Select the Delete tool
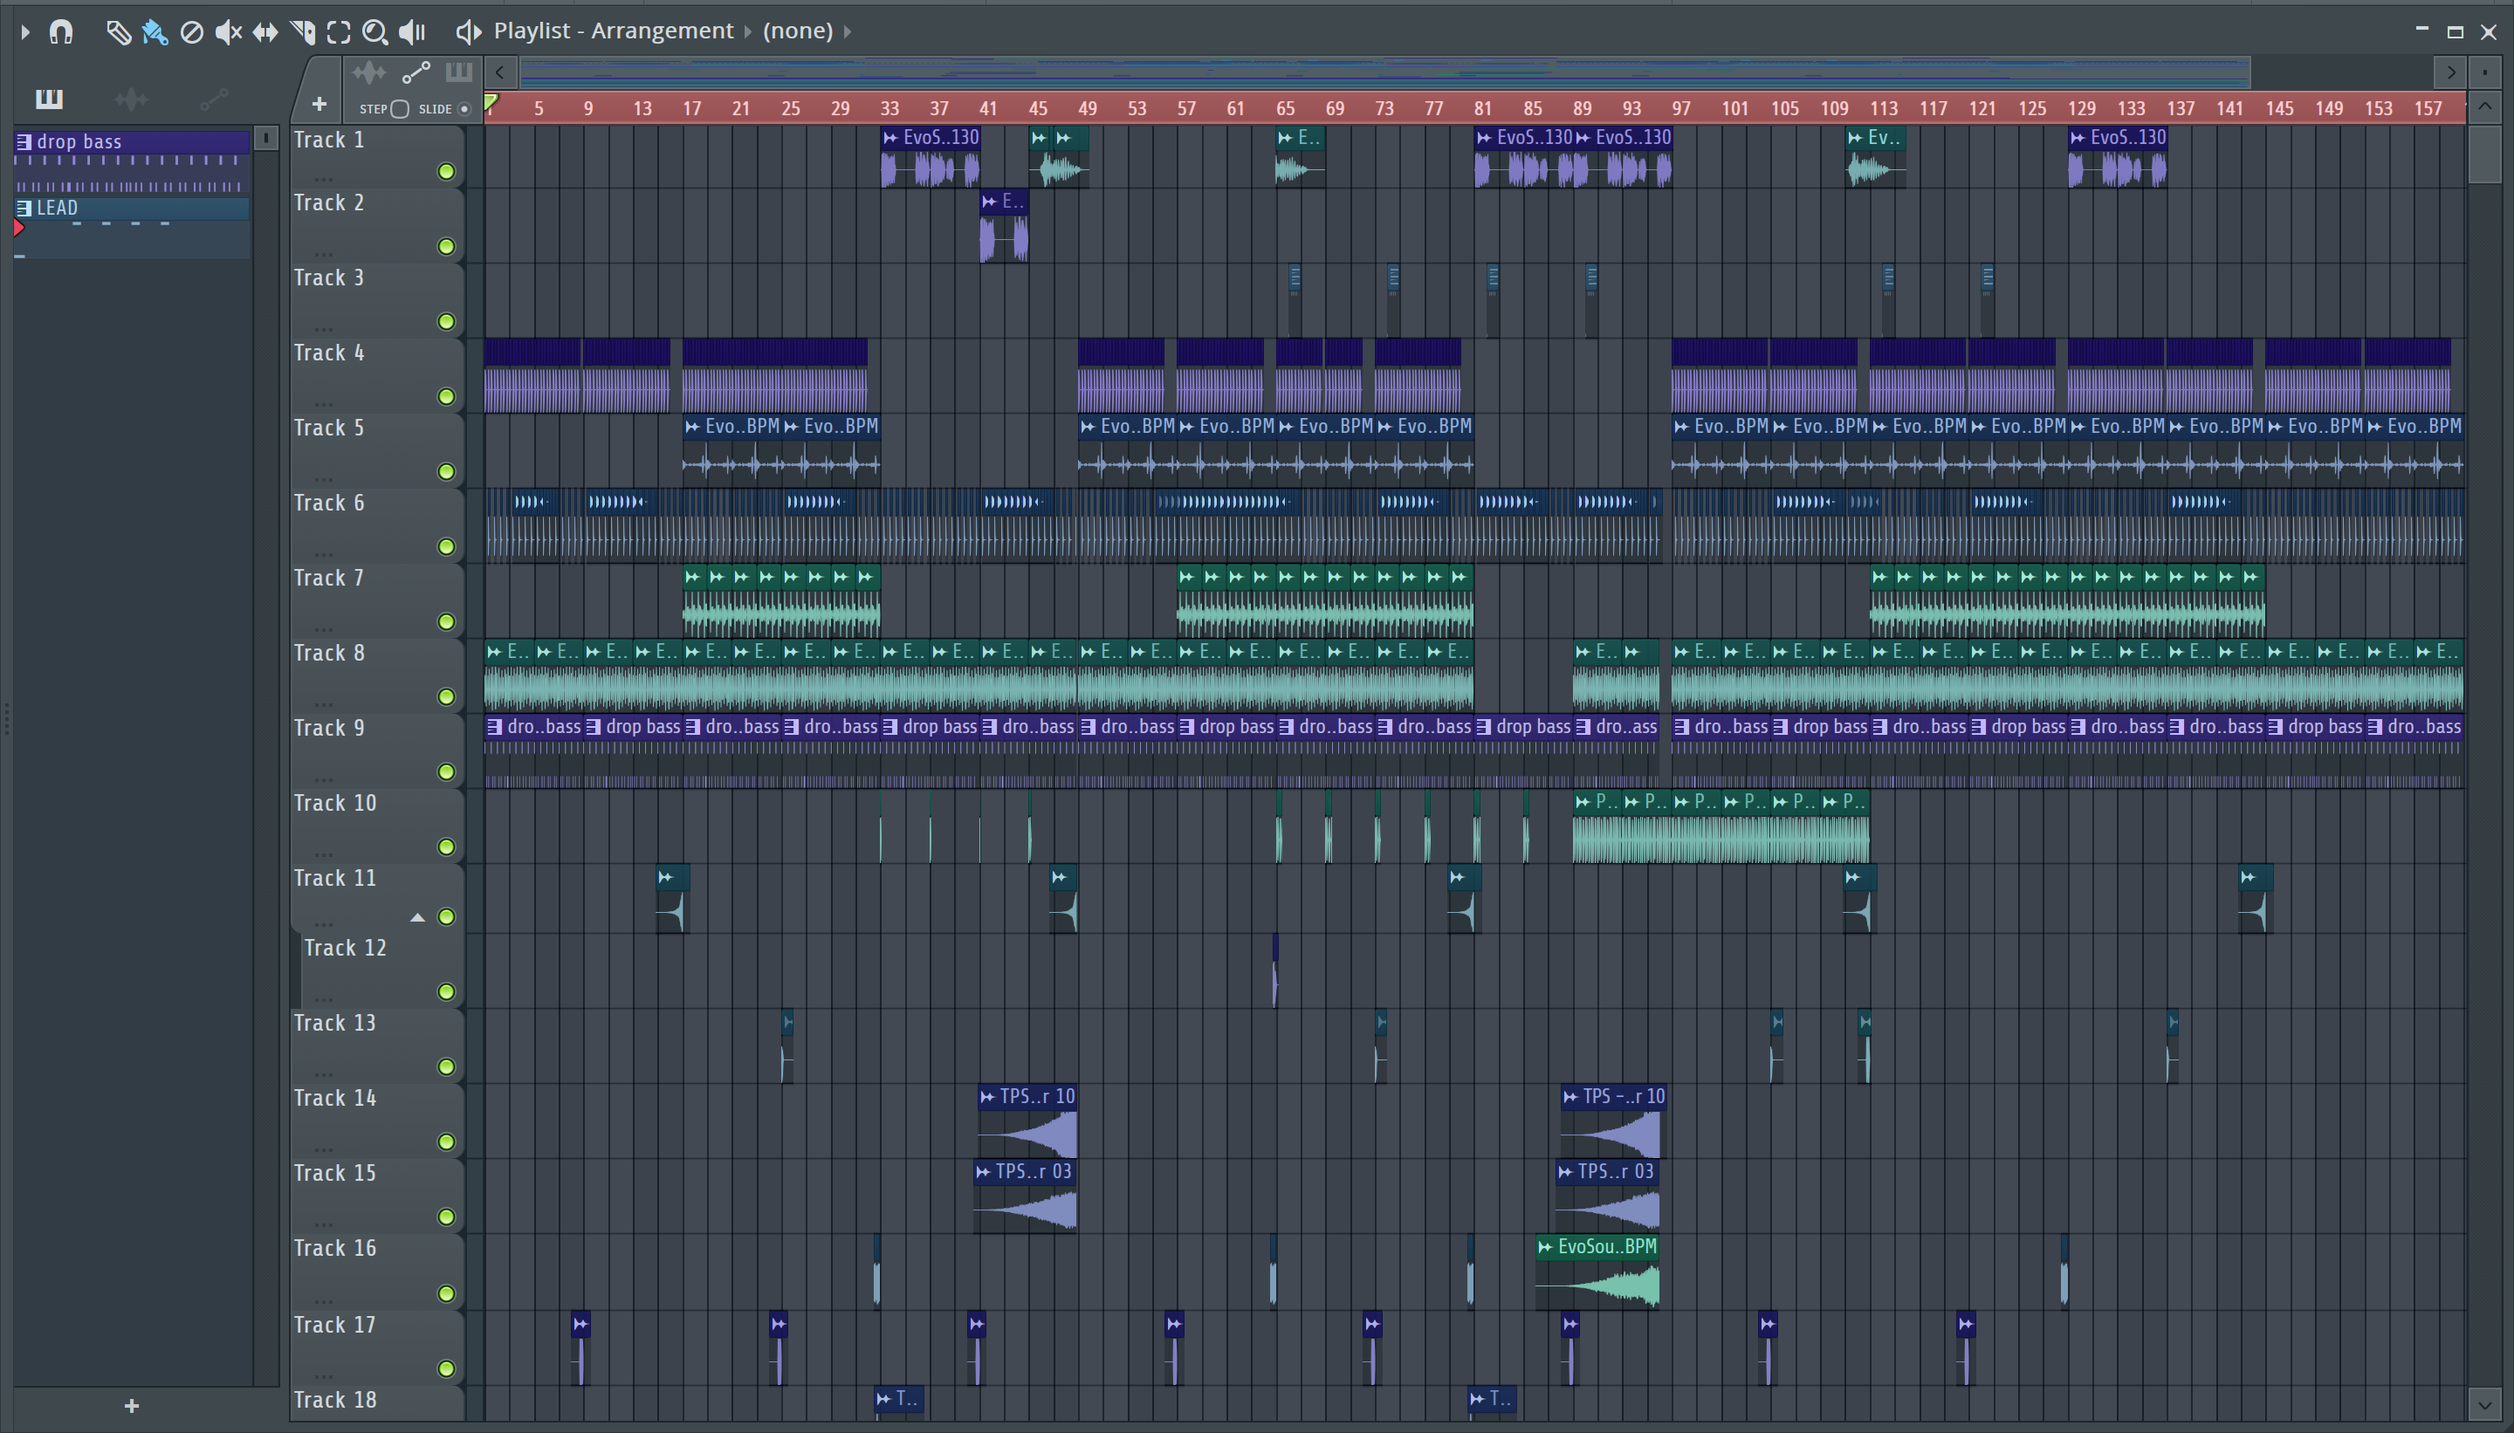Viewport: 2514px width, 1433px height. (192, 32)
